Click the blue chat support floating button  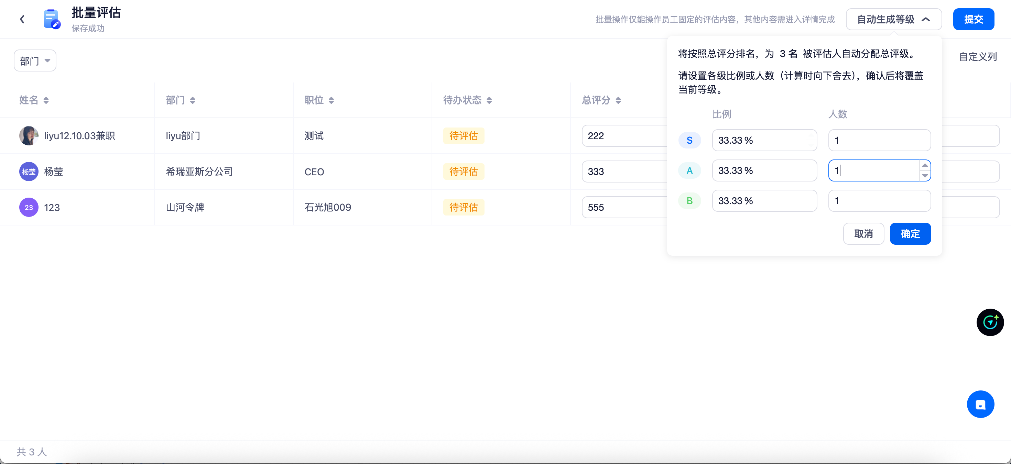[x=980, y=405]
